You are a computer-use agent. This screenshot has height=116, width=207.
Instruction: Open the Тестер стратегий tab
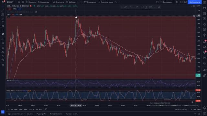pyautogui.click(x=56, y=114)
